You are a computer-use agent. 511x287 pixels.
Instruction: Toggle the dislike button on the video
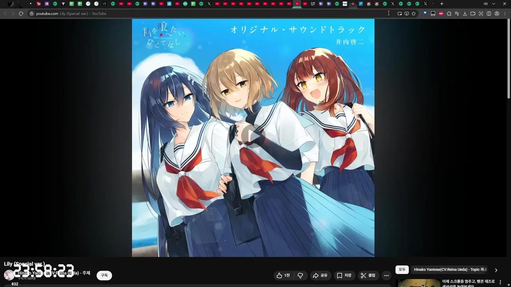(300, 275)
